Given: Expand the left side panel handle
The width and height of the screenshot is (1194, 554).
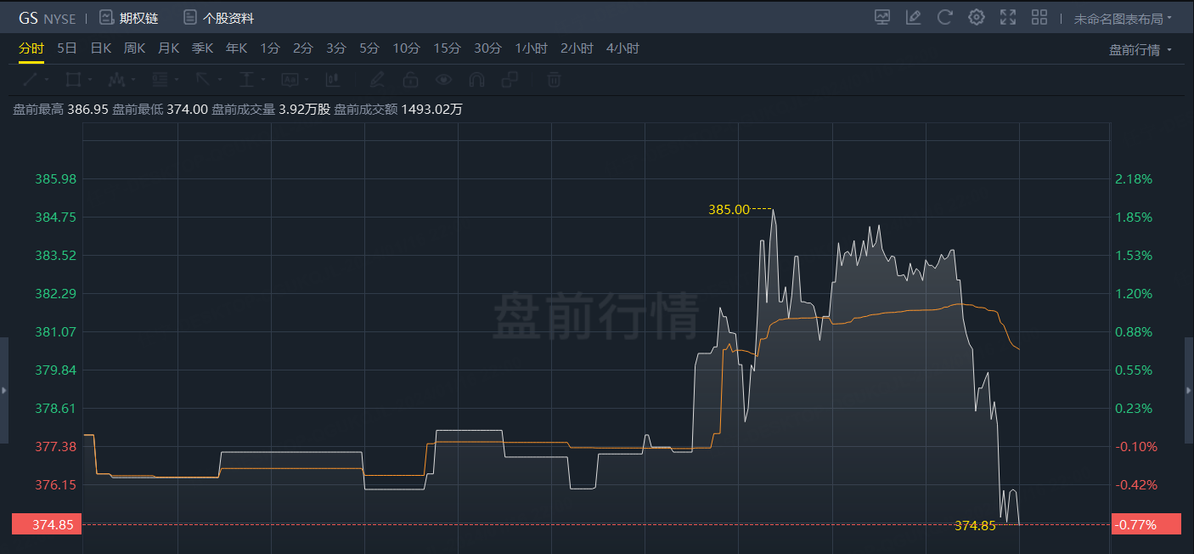Looking at the screenshot, I should tap(4, 390).
